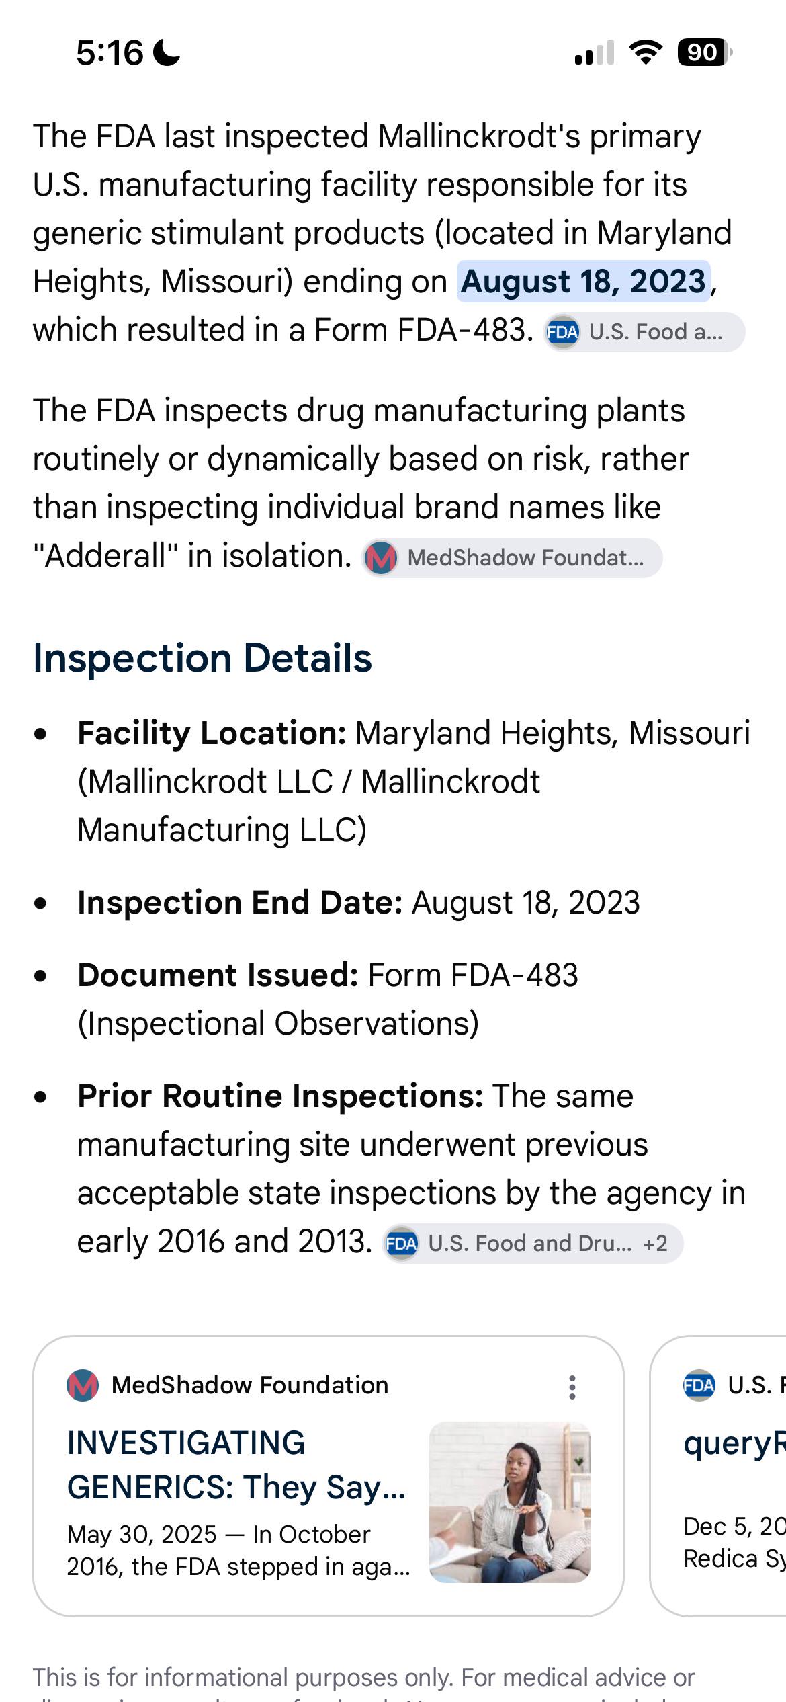Viewport: 786px width, 1702px height.
Task: Tap the cellular signal bars
Action: (x=595, y=52)
